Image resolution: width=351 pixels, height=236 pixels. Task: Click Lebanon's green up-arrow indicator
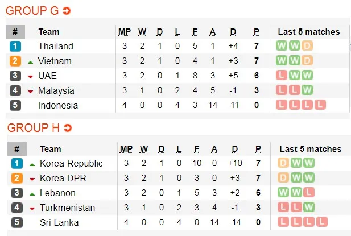coord(32,193)
